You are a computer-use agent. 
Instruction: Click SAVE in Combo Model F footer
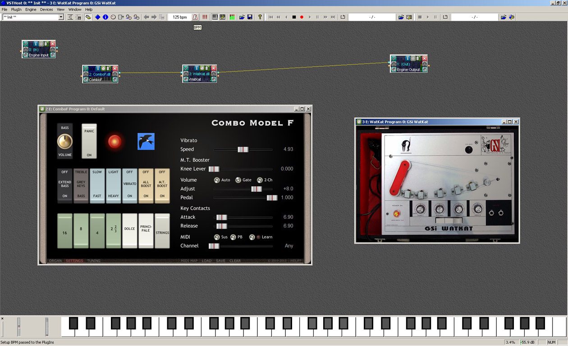(x=220, y=261)
